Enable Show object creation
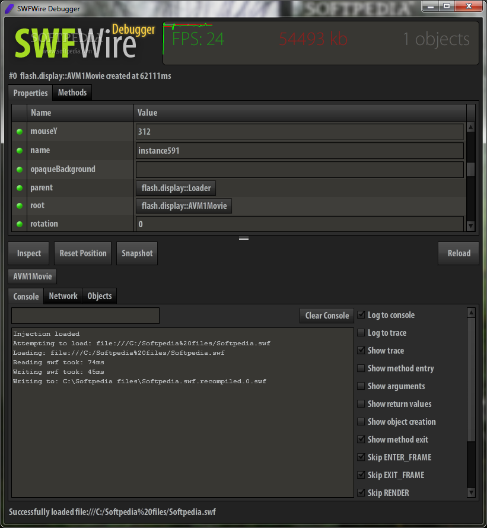Image resolution: width=487 pixels, height=528 pixels. click(361, 422)
